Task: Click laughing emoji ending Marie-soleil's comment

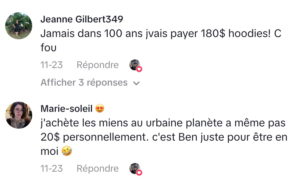Action: pos(67,151)
